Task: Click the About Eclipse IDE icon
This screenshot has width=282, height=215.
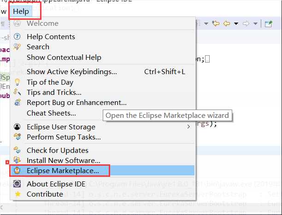Action: tap(18, 184)
